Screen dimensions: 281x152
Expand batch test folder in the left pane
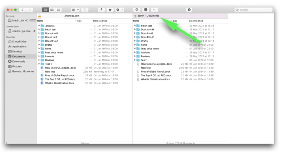[39, 29]
